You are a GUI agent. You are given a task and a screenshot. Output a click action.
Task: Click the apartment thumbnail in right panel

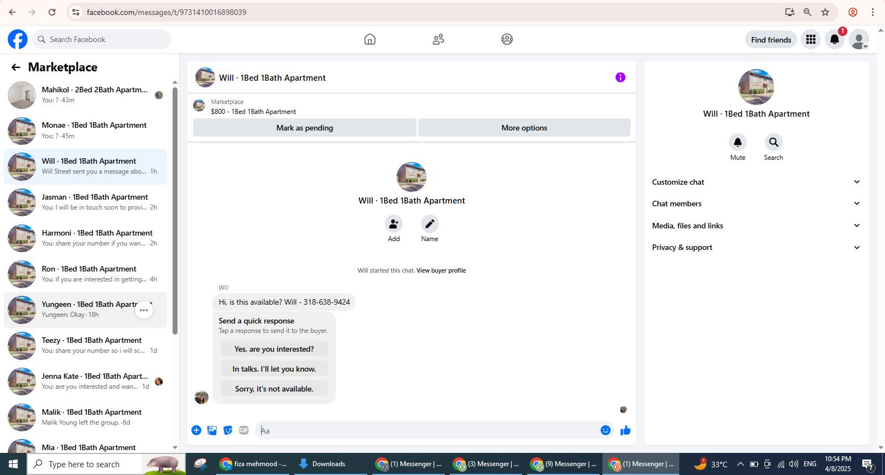point(756,87)
